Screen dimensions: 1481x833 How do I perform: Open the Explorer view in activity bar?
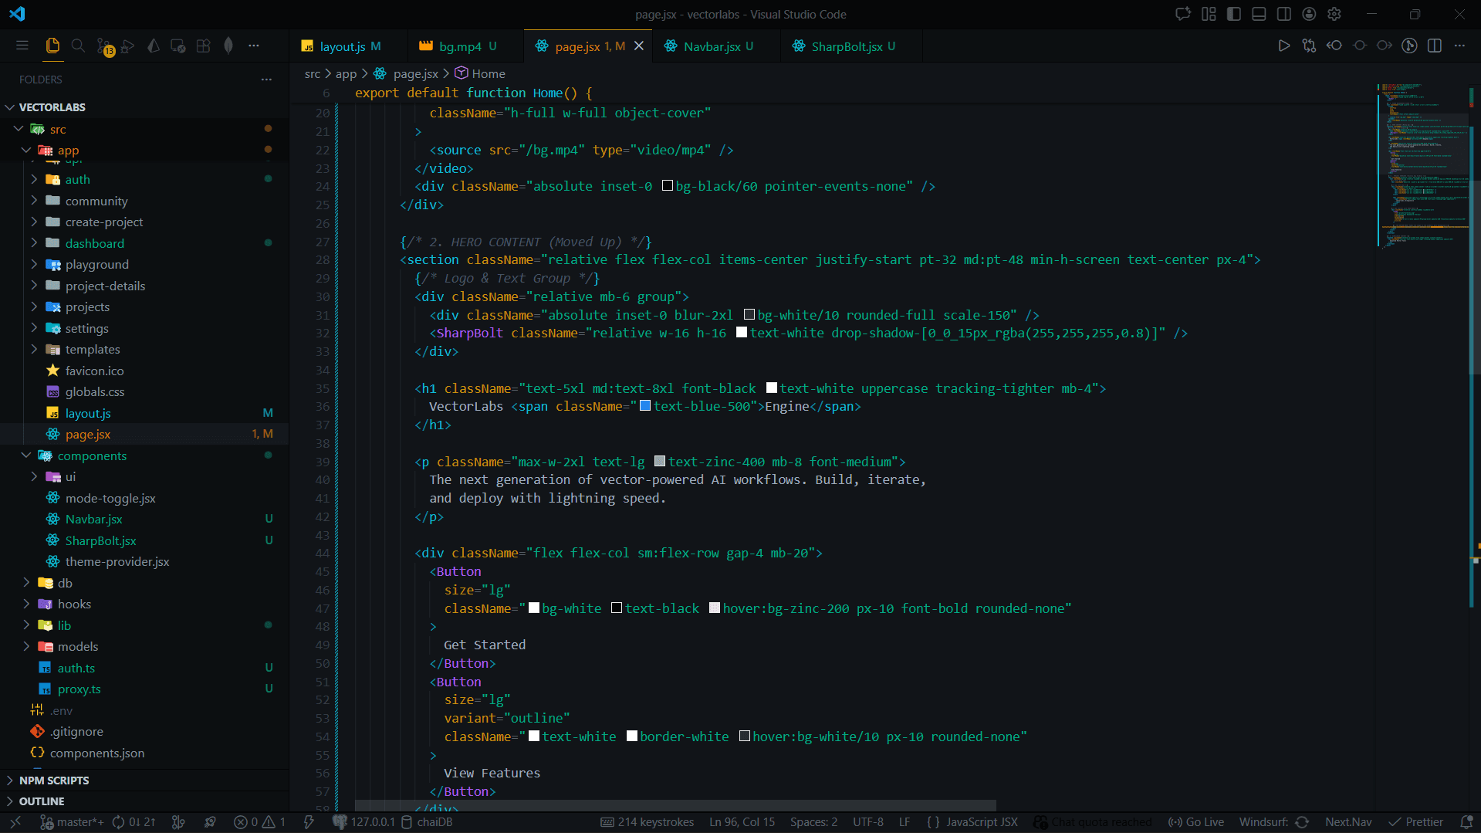52,46
